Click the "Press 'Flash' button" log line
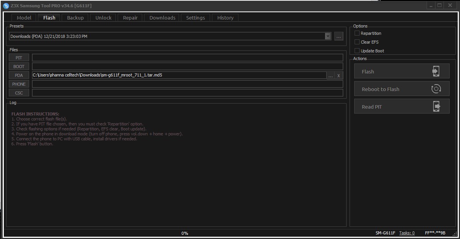460x239 pixels. tap(32, 144)
